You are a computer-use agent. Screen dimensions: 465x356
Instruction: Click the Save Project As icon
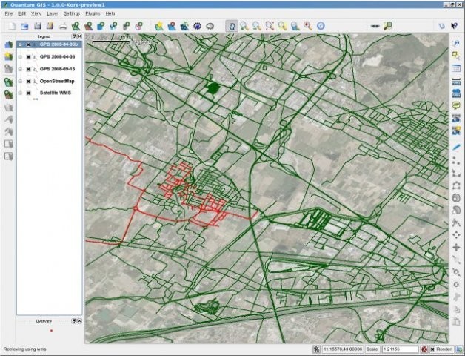50,26
